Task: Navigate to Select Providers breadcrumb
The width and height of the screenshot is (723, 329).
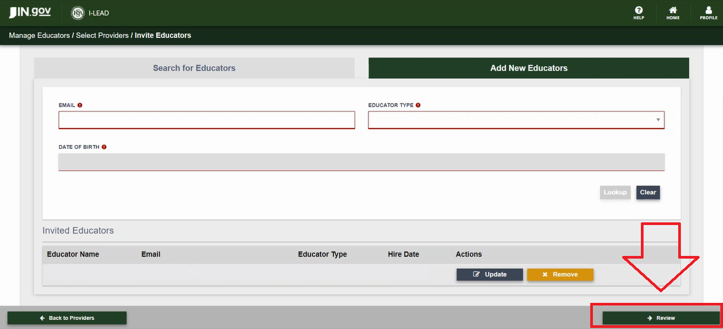Action: coord(102,36)
